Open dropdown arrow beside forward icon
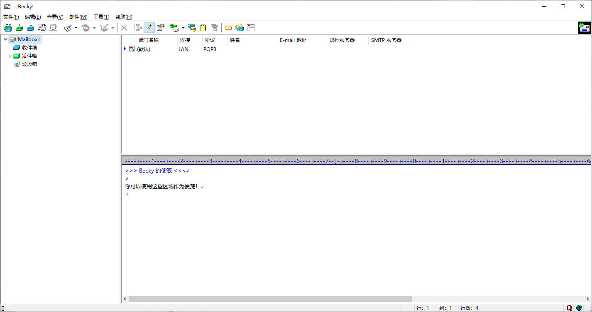The image size is (592, 312). (x=113, y=28)
